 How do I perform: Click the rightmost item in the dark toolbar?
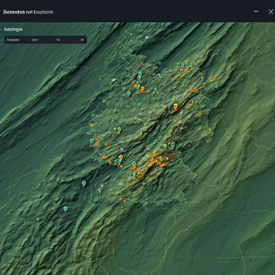point(82,40)
